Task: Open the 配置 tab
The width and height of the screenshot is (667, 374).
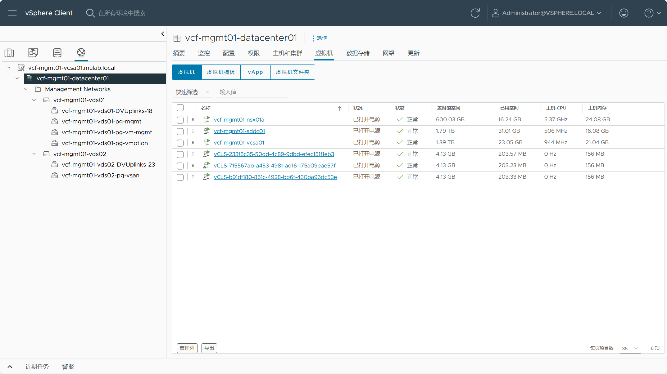Action: [229, 53]
